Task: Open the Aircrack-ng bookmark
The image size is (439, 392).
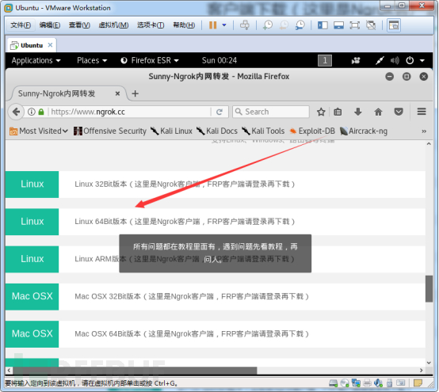Action: (364, 131)
